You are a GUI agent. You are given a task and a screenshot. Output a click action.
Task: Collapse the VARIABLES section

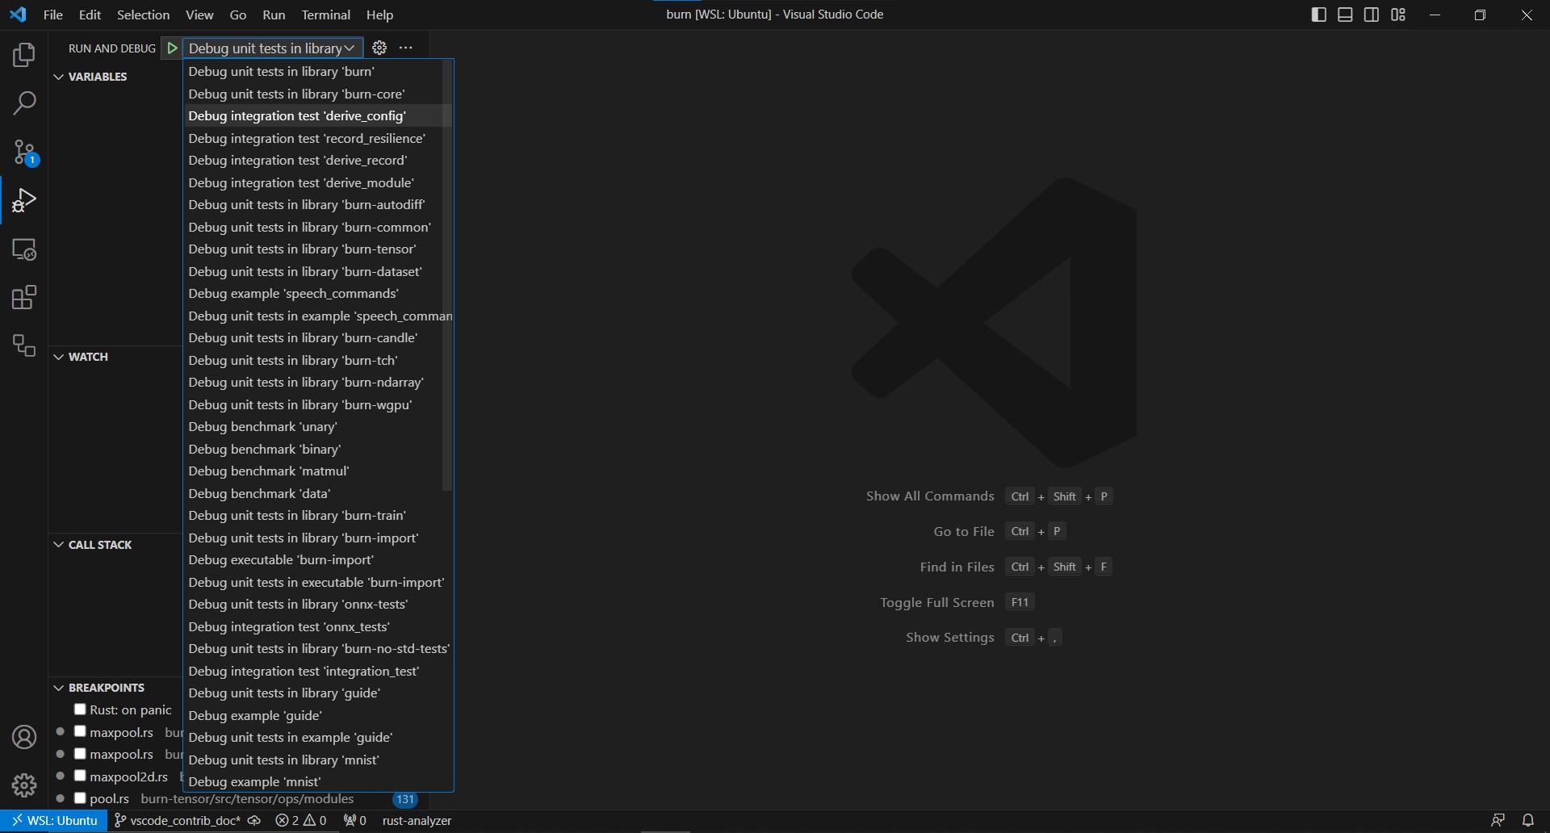click(58, 76)
